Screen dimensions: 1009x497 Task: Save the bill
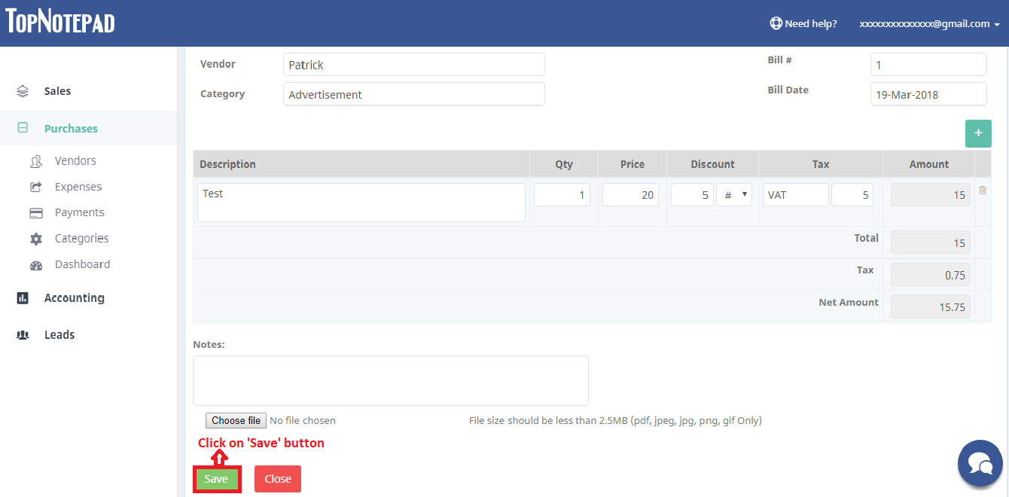tap(217, 479)
